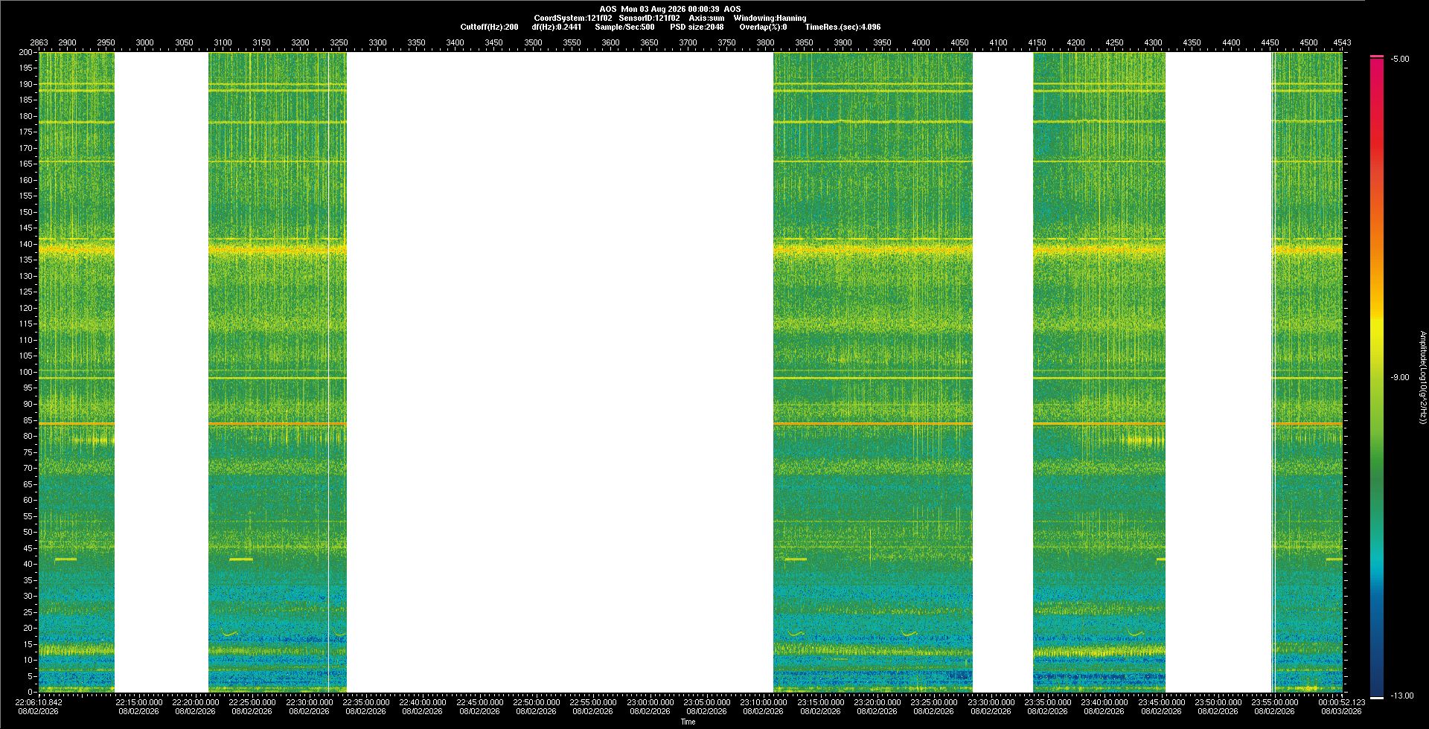Select top axis tick 3500
Viewport: 1429px width, 729px height.
533,42
